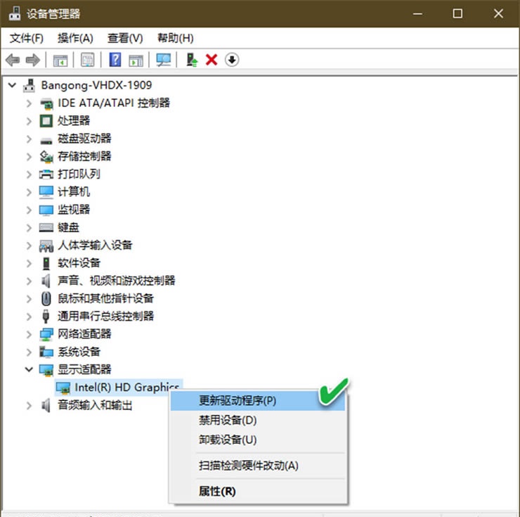
Task: Expand the 计算机 category arrow
Action: tap(30, 192)
